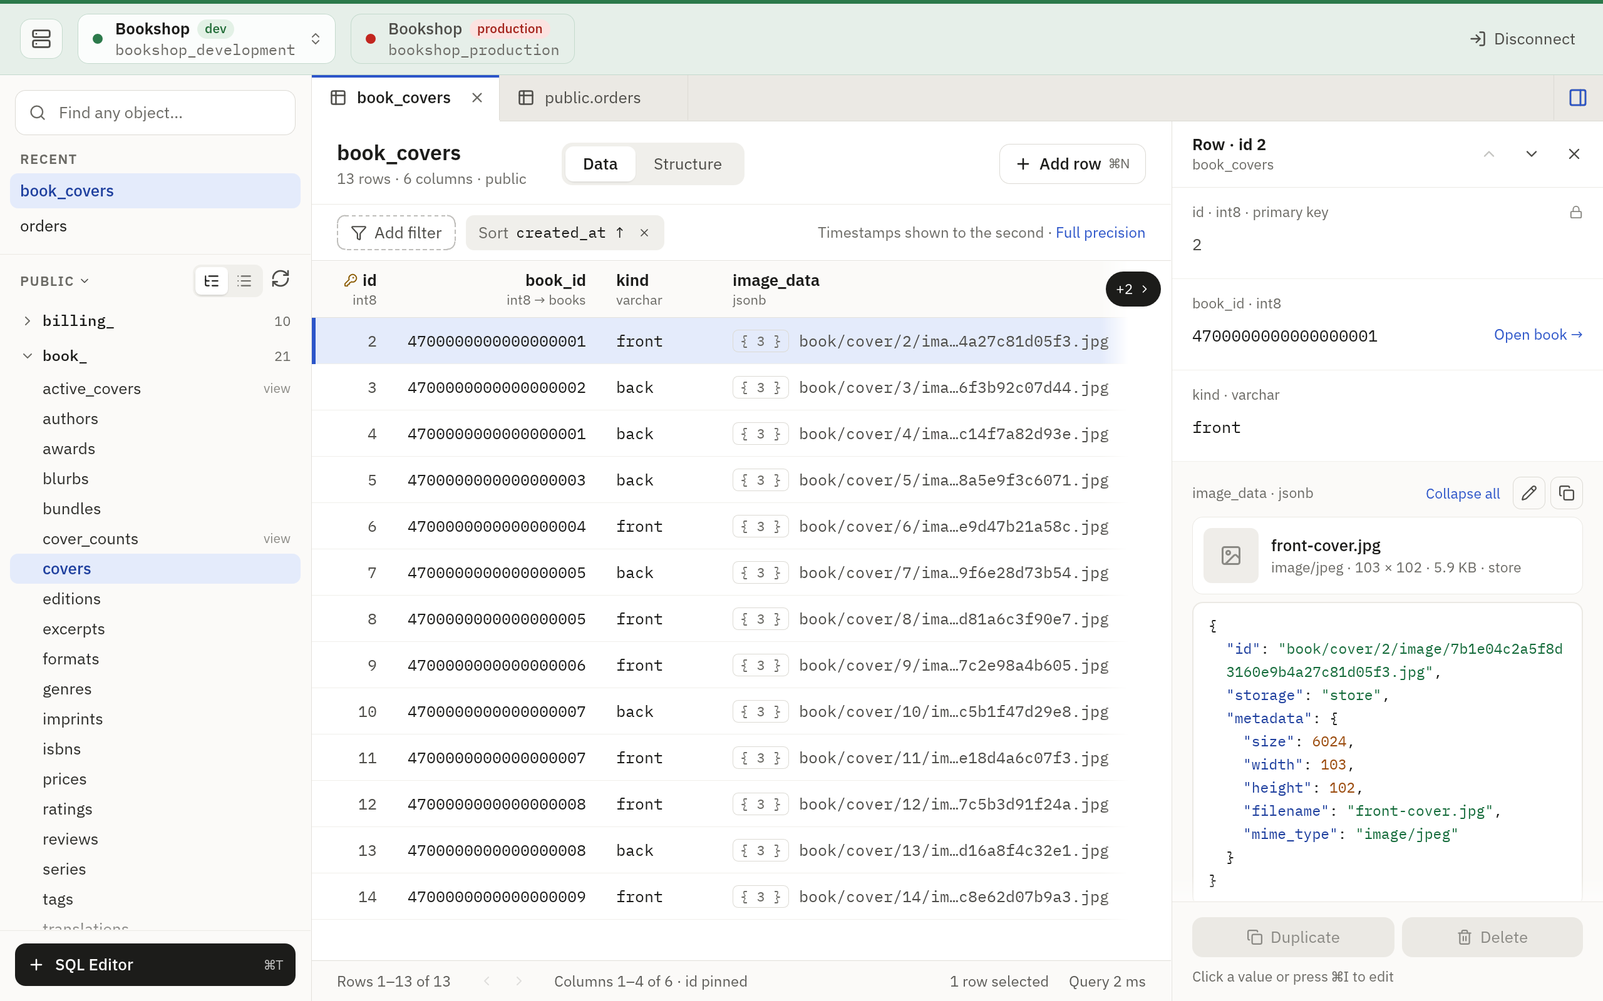Click book_id cell in row 10
The width and height of the screenshot is (1603, 1001).
pyautogui.click(x=497, y=712)
